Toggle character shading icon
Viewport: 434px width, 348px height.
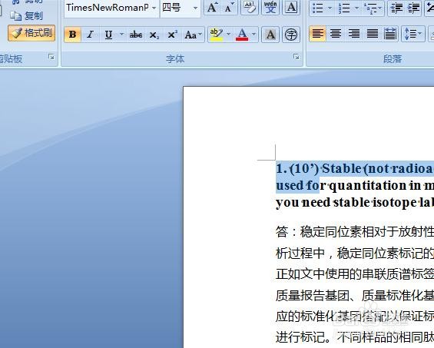click(x=270, y=35)
